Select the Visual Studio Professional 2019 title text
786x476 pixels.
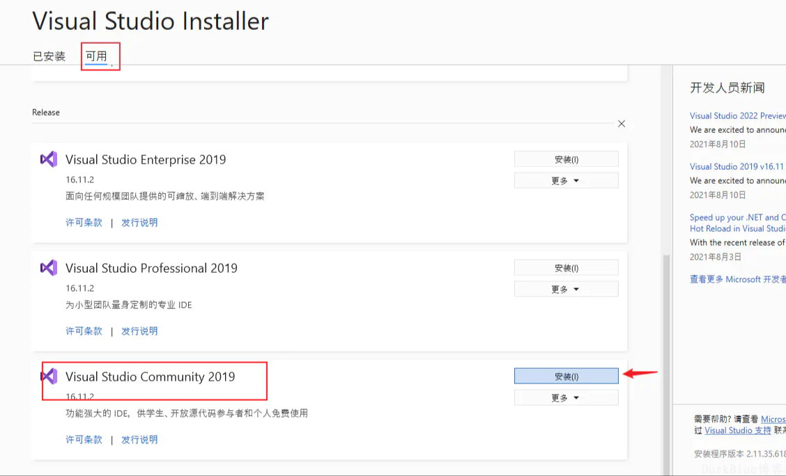pos(151,269)
